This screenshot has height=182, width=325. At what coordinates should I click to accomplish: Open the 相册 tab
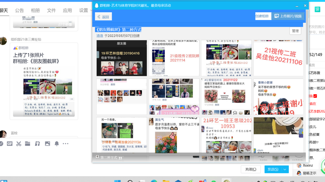(x=35, y=11)
